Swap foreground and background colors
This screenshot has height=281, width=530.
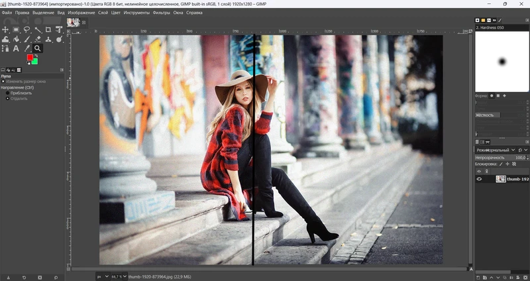36,56
